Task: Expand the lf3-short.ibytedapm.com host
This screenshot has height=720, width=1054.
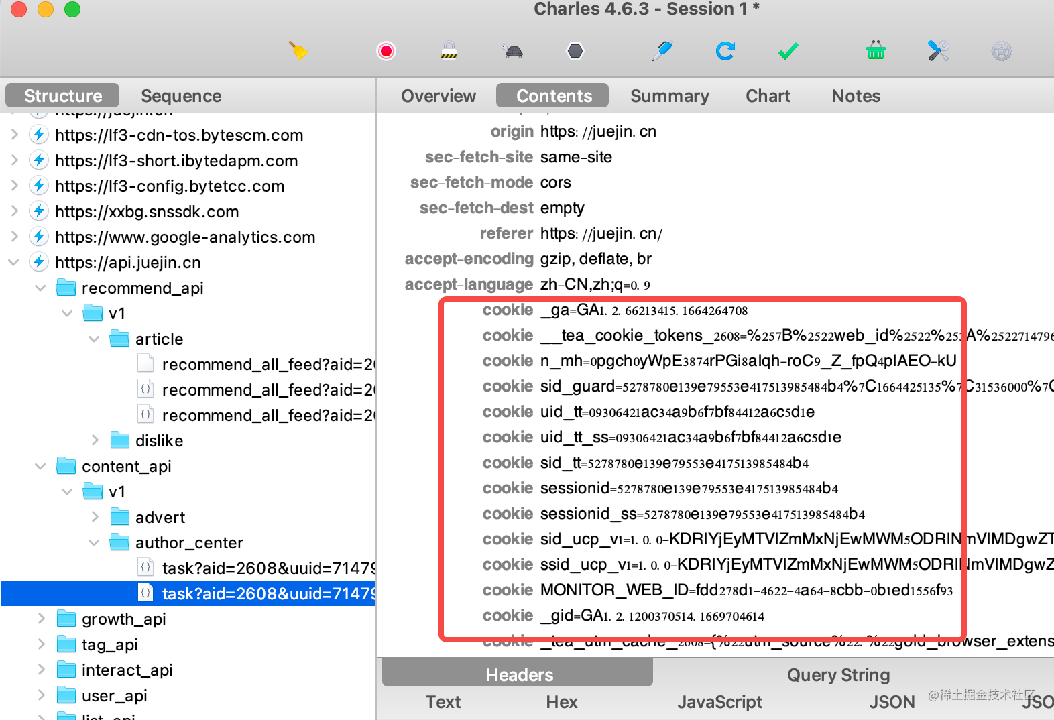Action: coord(15,160)
